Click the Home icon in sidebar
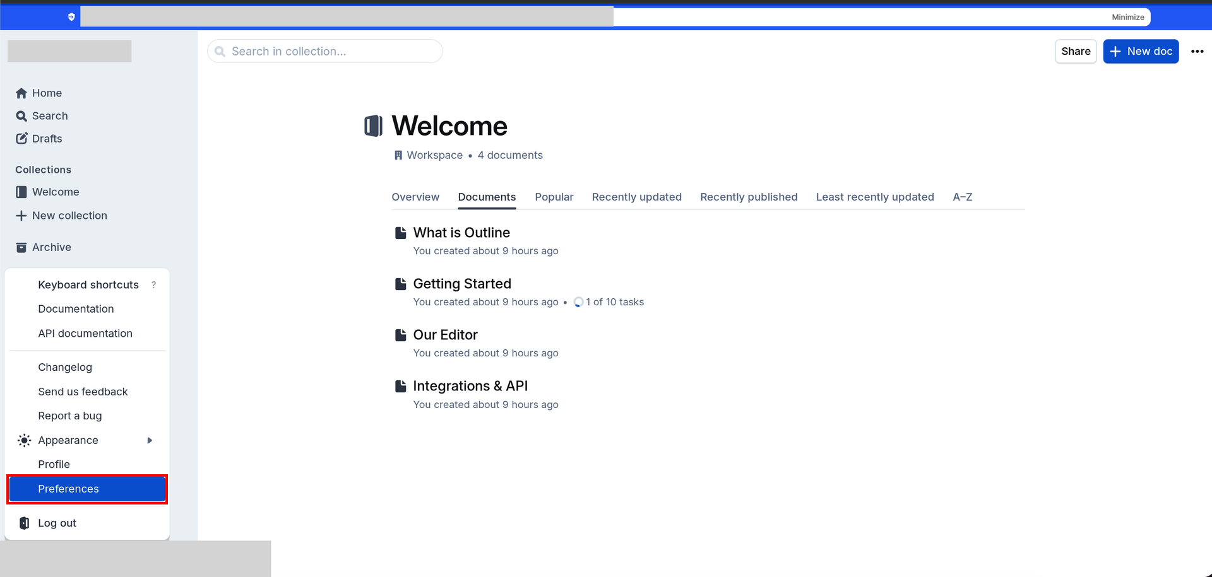Viewport: 1212px width, 577px height. point(21,93)
